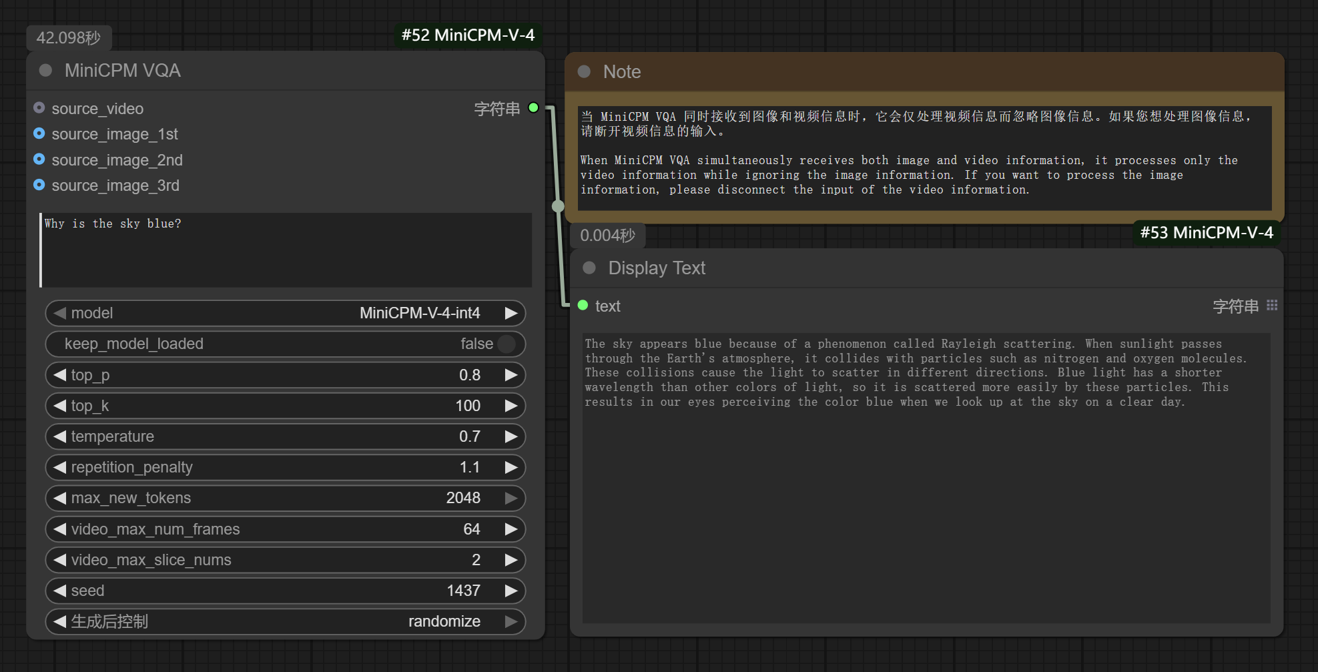Click the temperature value 0.7
The height and width of the screenshot is (672, 1318).
click(x=470, y=436)
